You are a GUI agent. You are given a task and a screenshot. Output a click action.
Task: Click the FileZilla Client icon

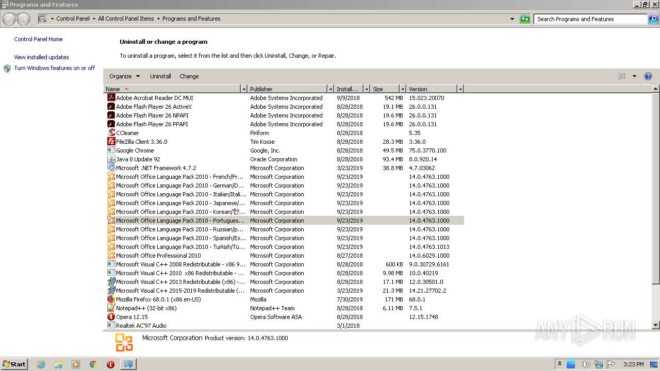111,141
